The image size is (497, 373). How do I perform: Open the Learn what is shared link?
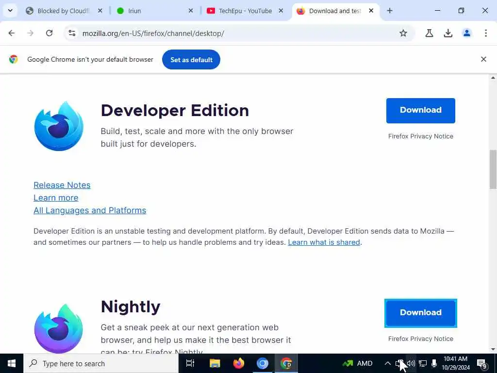(x=324, y=242)
